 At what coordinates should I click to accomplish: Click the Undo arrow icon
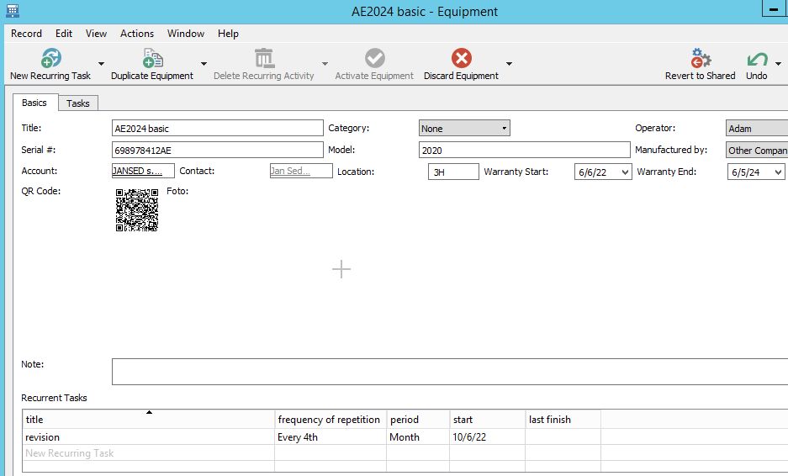[x=757, y=58]
